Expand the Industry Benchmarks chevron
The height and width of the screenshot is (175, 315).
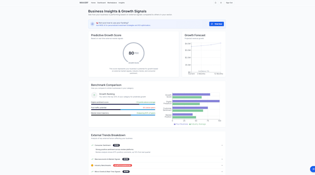pyautogui.click(x=222, y=165)
